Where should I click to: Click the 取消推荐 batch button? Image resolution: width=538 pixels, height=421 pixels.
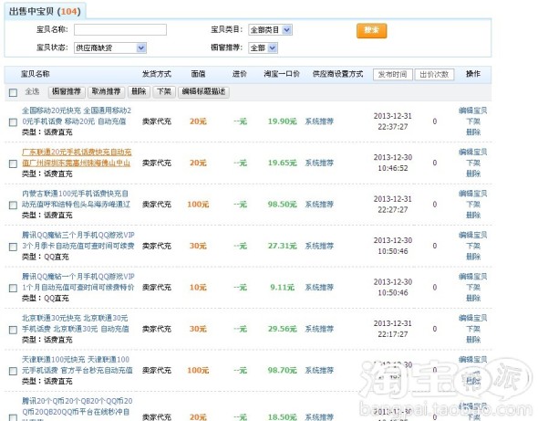click(x=106, y=91)
